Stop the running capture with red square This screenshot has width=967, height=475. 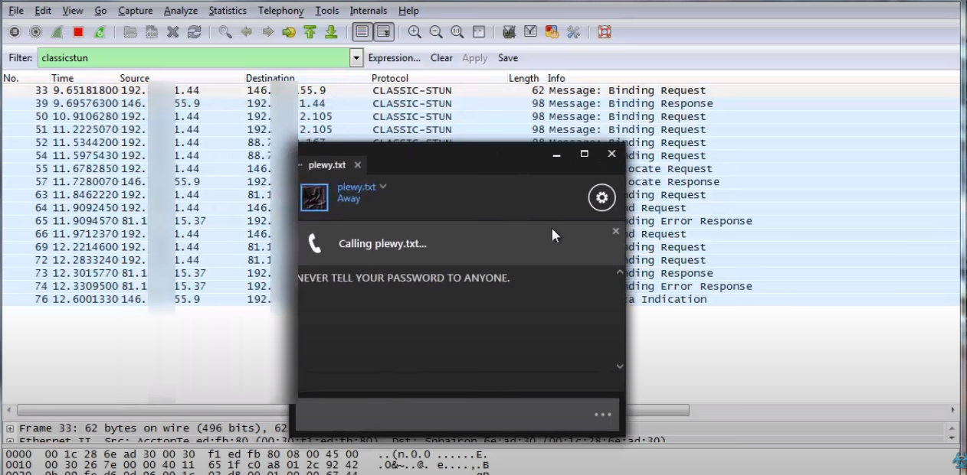(x=78, y=32)
